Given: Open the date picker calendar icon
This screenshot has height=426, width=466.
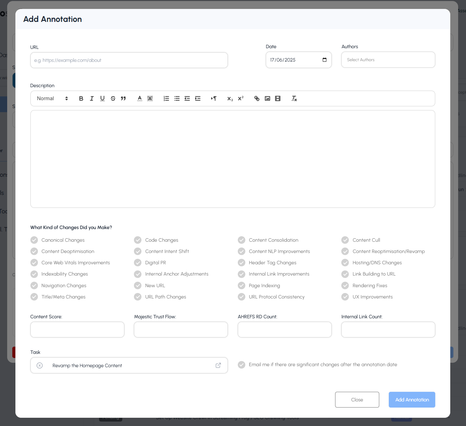Looking at the screenshot, I should [x=324, y=60].
